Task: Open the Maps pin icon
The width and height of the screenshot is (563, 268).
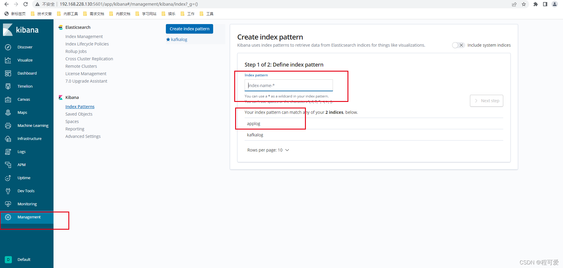Action: pos(8,113)
